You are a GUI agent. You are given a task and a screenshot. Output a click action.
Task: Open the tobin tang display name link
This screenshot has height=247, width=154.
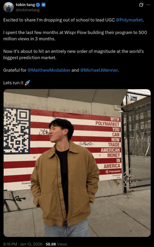(25, 5)
